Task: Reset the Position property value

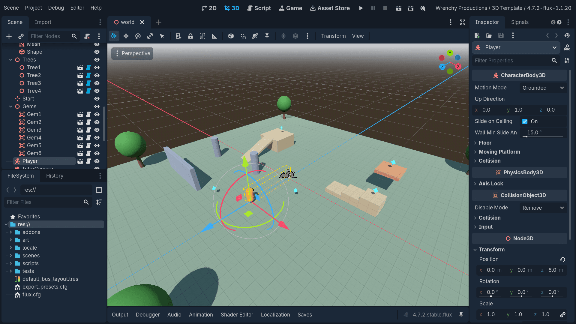Action: coord(563,259)
